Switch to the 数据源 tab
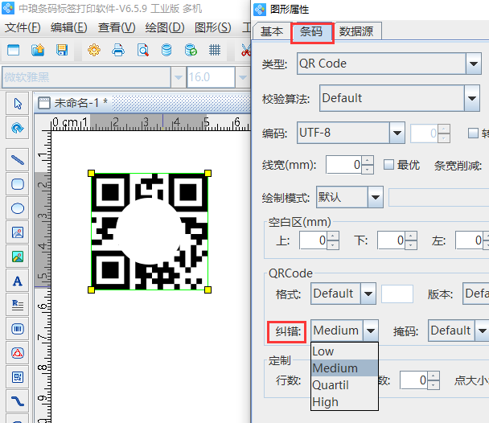This screenshot has width=489, height=423. (360, 31)
